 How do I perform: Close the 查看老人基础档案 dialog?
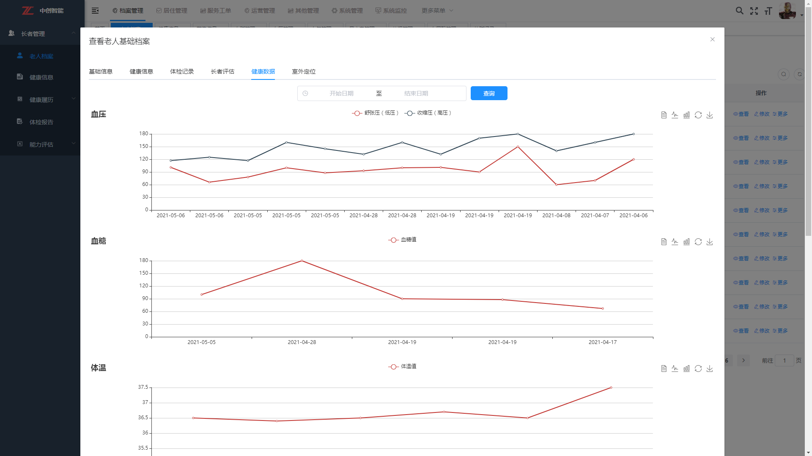pos(712,39)
